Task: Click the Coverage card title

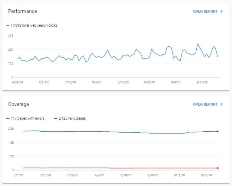Action: [x=19, y=104]
